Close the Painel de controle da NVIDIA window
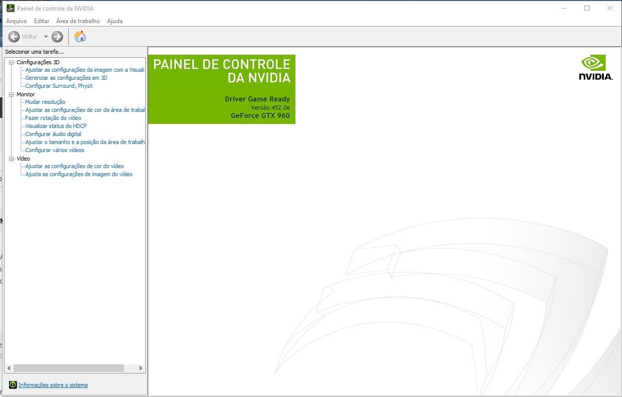This screenshot has width=622, height=397. pyautogui.click(x=610, y=8)
